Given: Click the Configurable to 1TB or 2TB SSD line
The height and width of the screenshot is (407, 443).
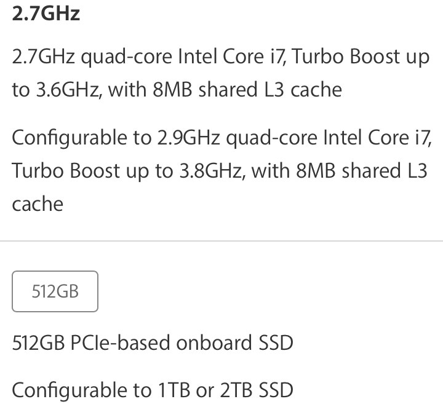Looking at the screenshot, I should [x=153, y=390].
